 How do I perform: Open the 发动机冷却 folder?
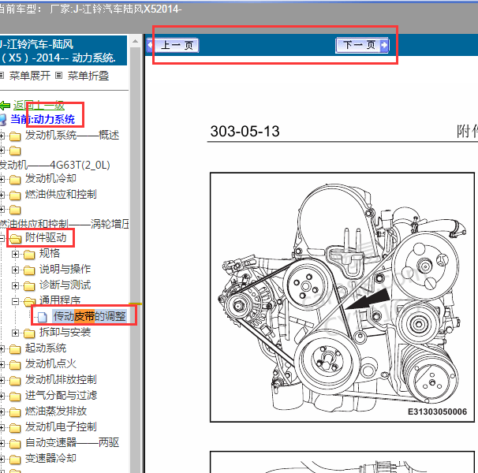[x=50, y=178]
